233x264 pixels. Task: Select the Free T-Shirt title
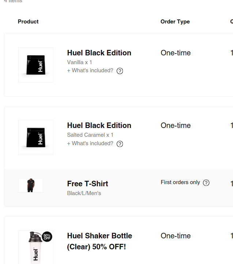click(88, 184)
